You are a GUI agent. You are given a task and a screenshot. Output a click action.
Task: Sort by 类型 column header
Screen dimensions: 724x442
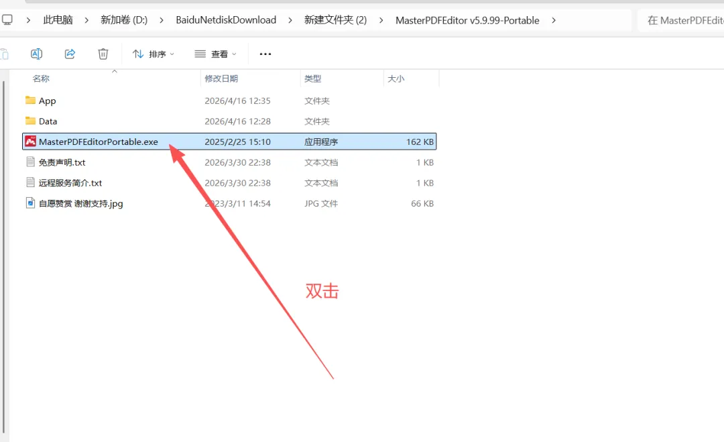click(312, 78)
